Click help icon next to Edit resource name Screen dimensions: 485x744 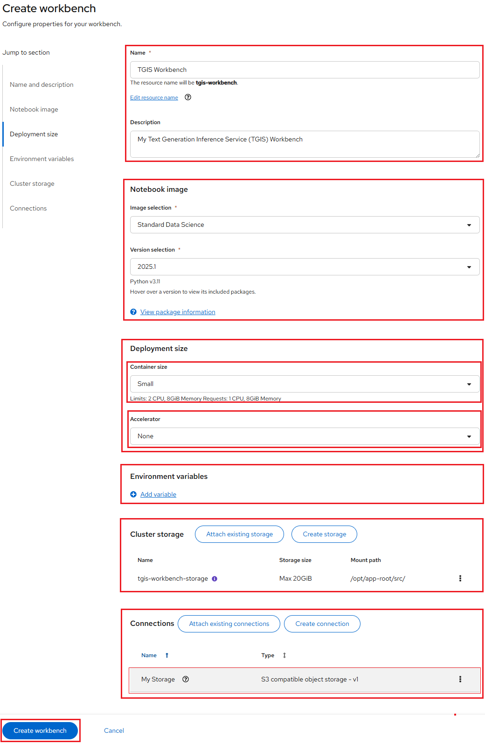[188, 98]
